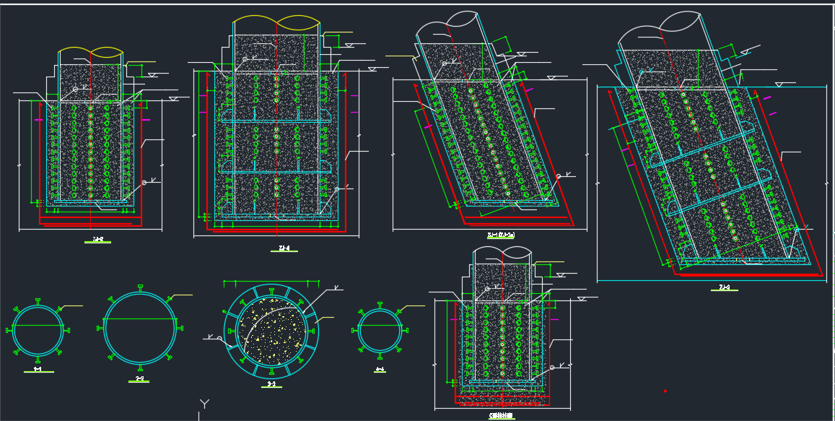Click the UCS Y-axis icon

tap(204, 404)
